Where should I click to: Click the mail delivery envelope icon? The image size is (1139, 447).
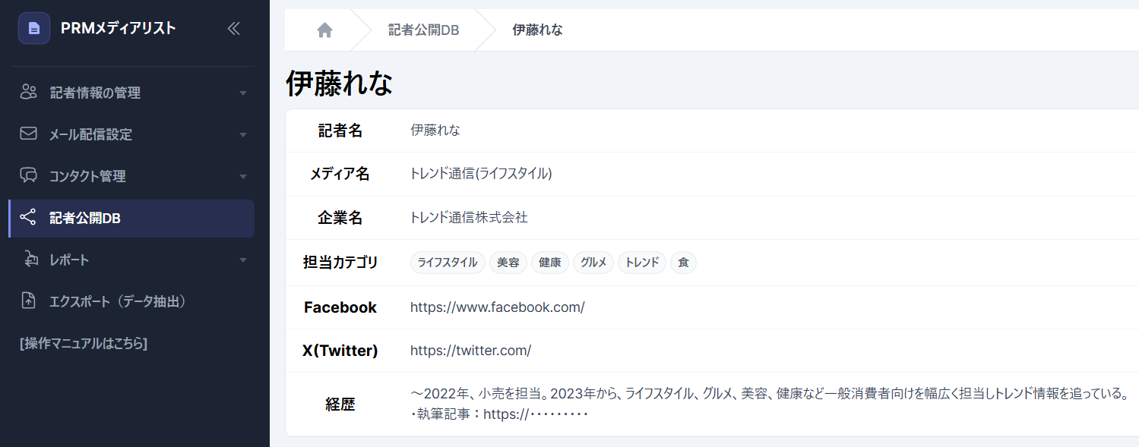(29, 134)
